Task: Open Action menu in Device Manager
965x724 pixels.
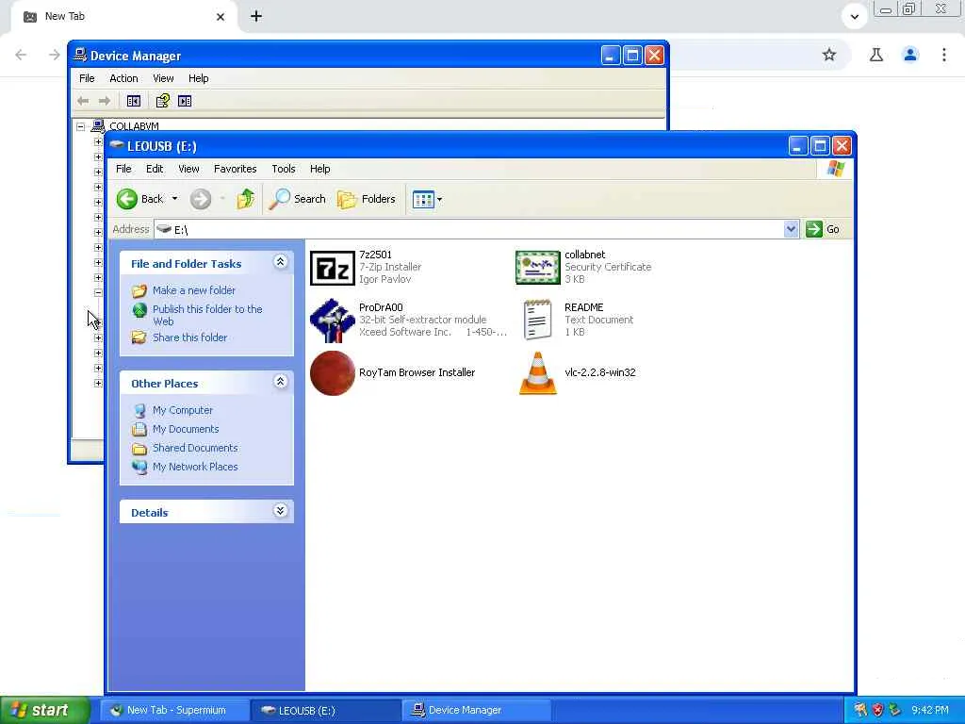Action: click(123, 78)
